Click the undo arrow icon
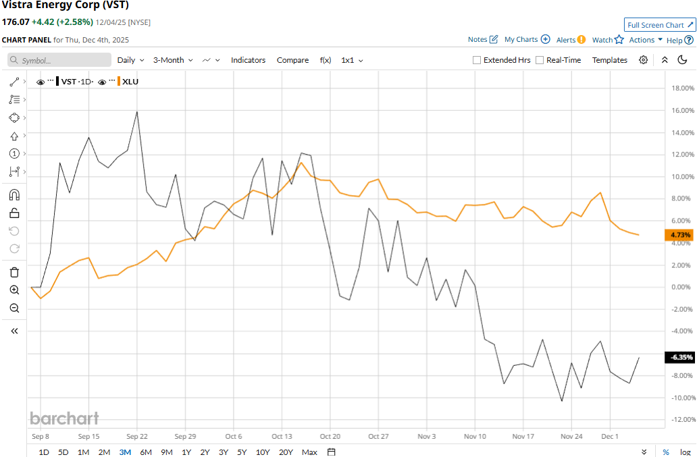697x457 pixels. click(14, 231)
